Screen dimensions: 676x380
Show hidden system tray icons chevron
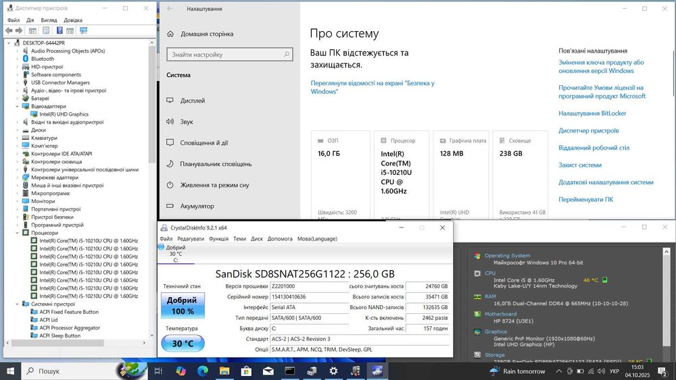(559, 371)
